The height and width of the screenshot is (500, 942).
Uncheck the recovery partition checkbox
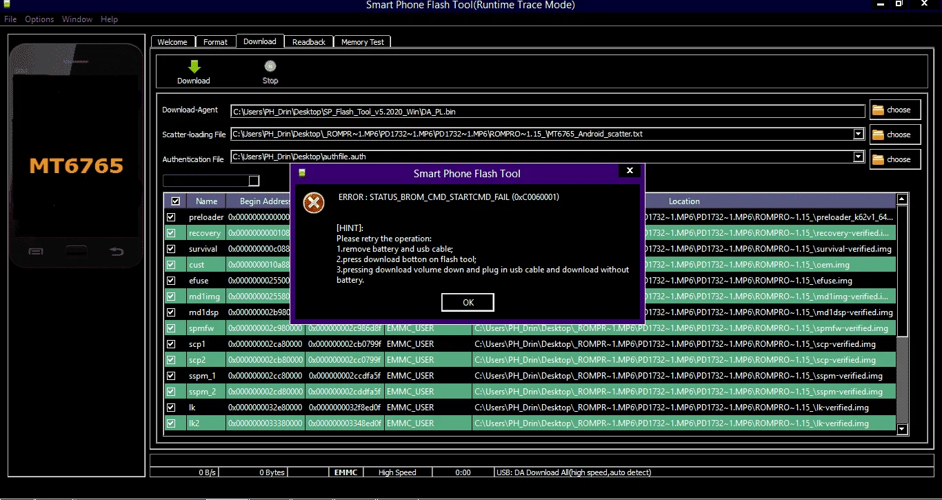pos(171,233)
